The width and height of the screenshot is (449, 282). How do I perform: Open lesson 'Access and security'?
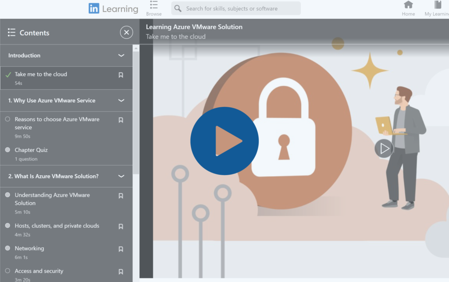(39, 271)
